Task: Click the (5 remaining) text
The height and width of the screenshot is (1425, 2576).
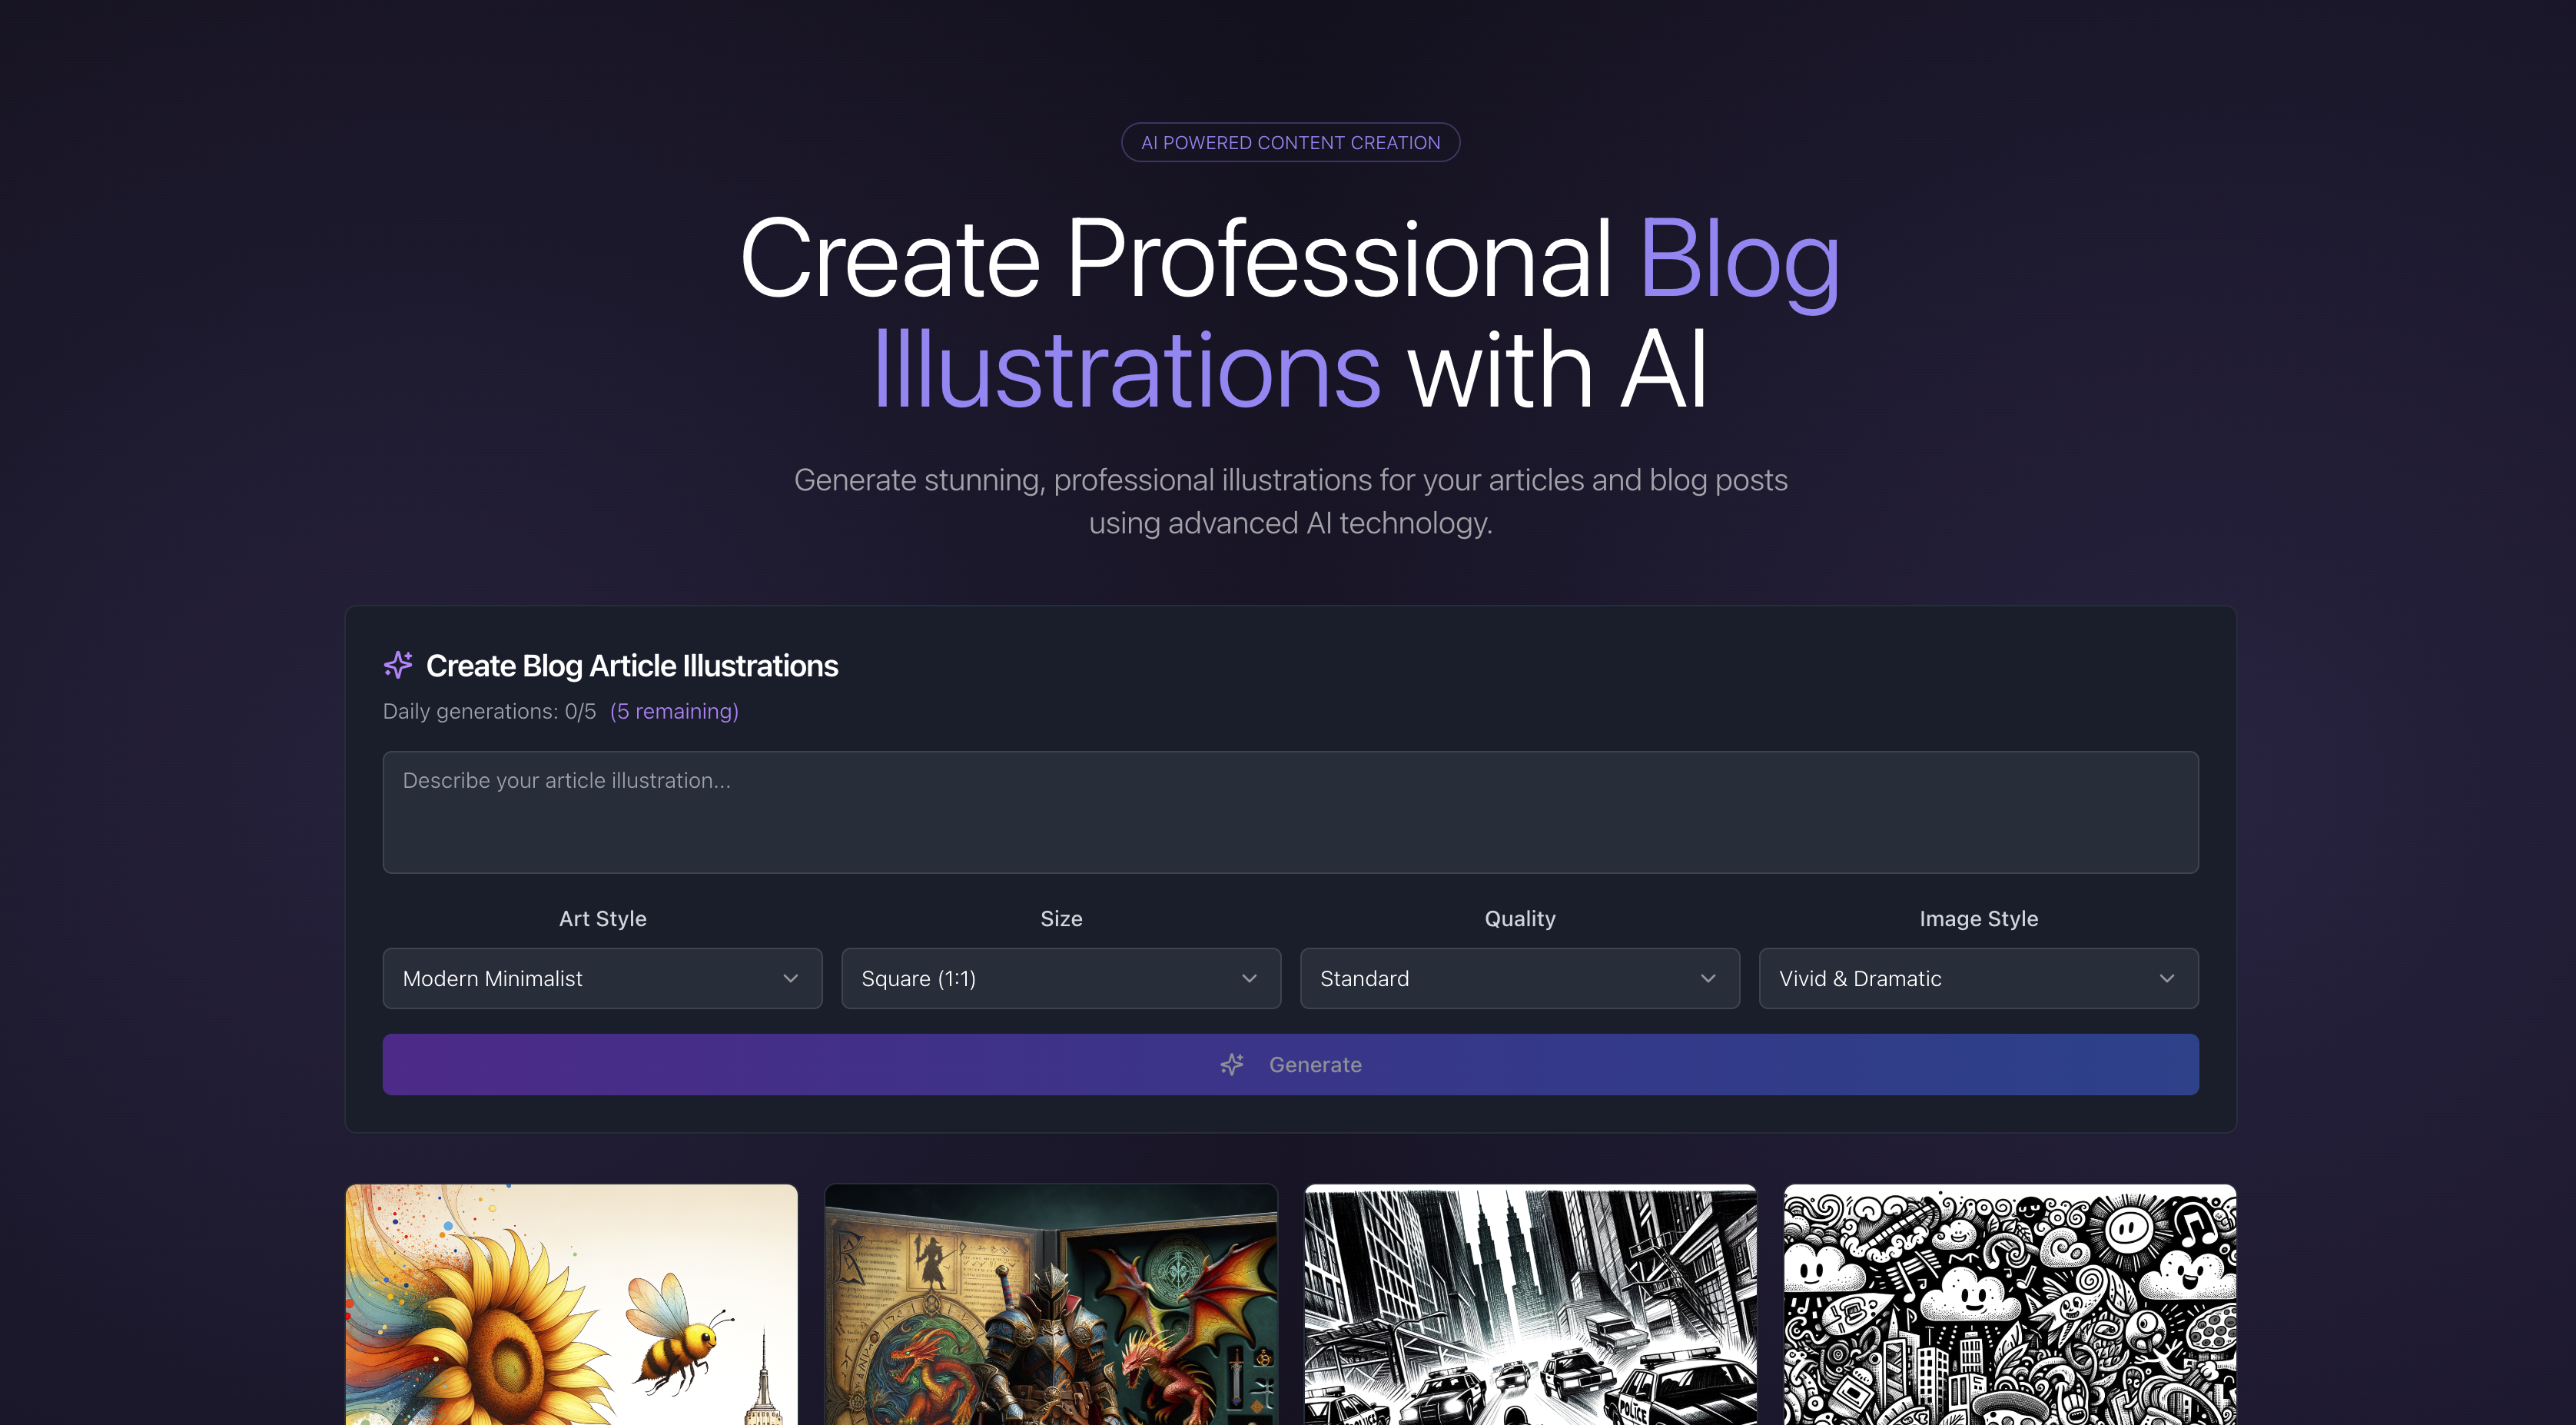Action: (674, 711)
